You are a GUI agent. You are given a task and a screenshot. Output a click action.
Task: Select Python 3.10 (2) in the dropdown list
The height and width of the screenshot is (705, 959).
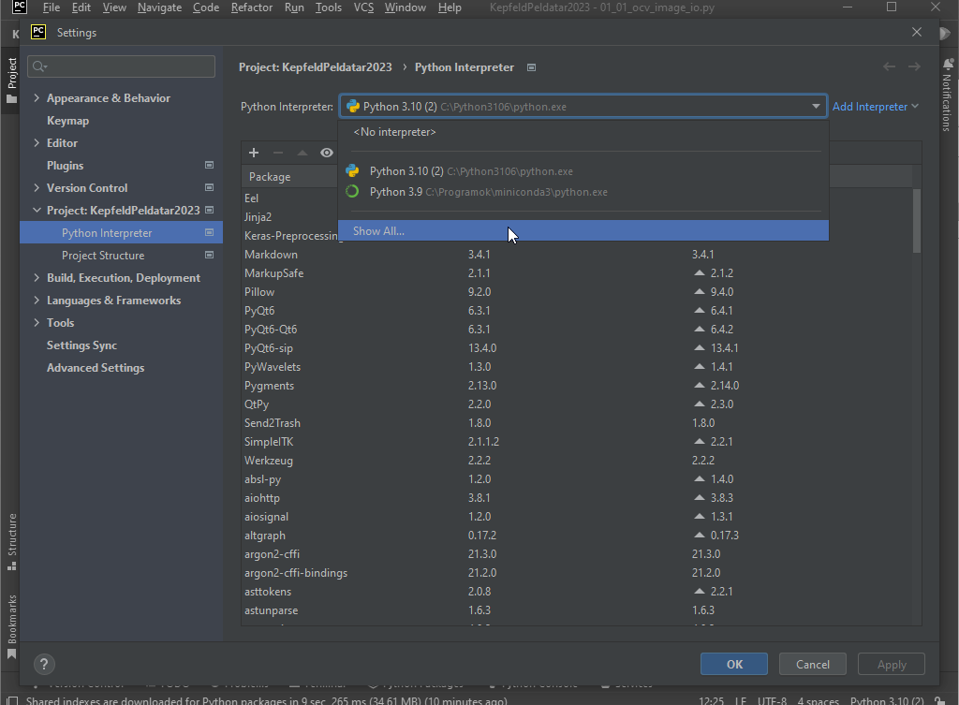(583, 171)
